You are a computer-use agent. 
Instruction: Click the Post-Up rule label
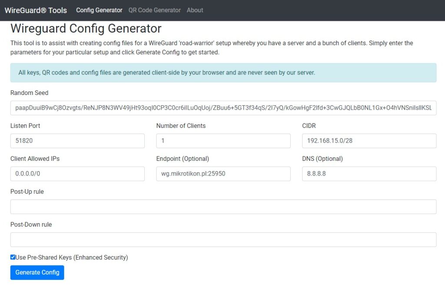click(x=27, y=192)
